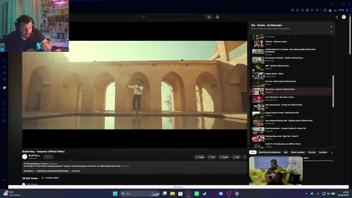
Task: Save video with the Kaydet button
Action: pyautogui.click(x=224, y=157)
